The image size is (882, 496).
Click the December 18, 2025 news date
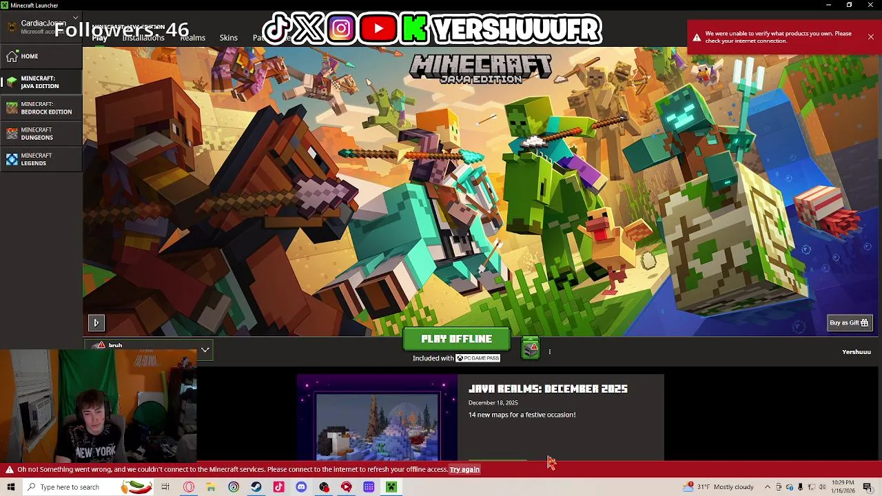pos(493,403)
